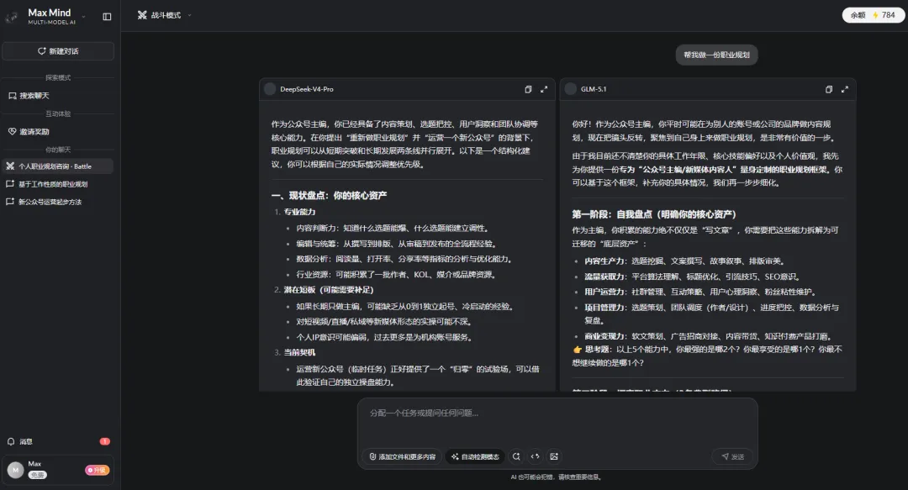908x490 pixels.
Task: Open 搜索聊天 in the sidebar
Action: (x=58, y=96)
